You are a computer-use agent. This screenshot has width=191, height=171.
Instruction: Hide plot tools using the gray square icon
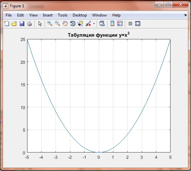(x=130, y=23)
